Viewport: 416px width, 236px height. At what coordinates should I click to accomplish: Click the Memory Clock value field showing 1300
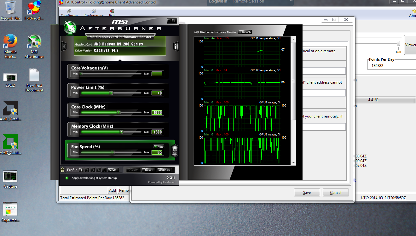click(x=157, y=132)
